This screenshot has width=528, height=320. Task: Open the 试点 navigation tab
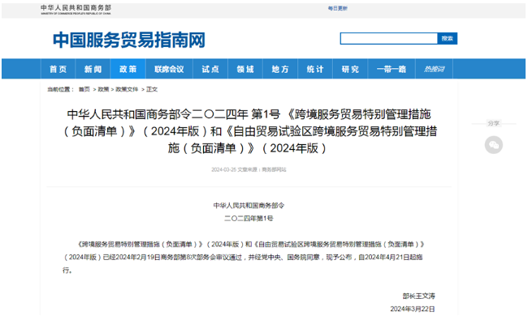tap(210, 69)
